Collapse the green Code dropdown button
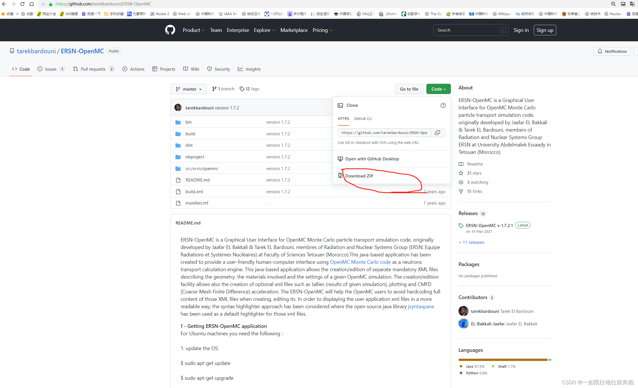Screen dimensions: 638x388 438,89
